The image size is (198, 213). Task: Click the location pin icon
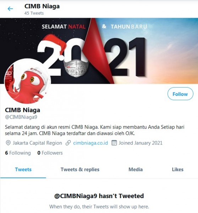[x=8, y=143]
